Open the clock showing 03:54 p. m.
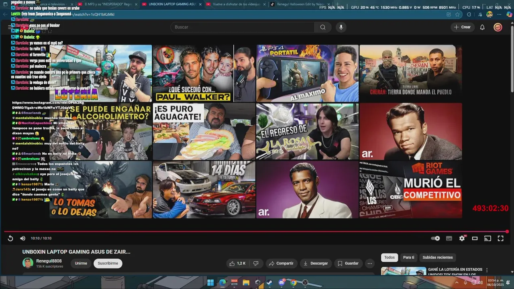The height and width of the screenshot is (289, 514). pos(495,283)
